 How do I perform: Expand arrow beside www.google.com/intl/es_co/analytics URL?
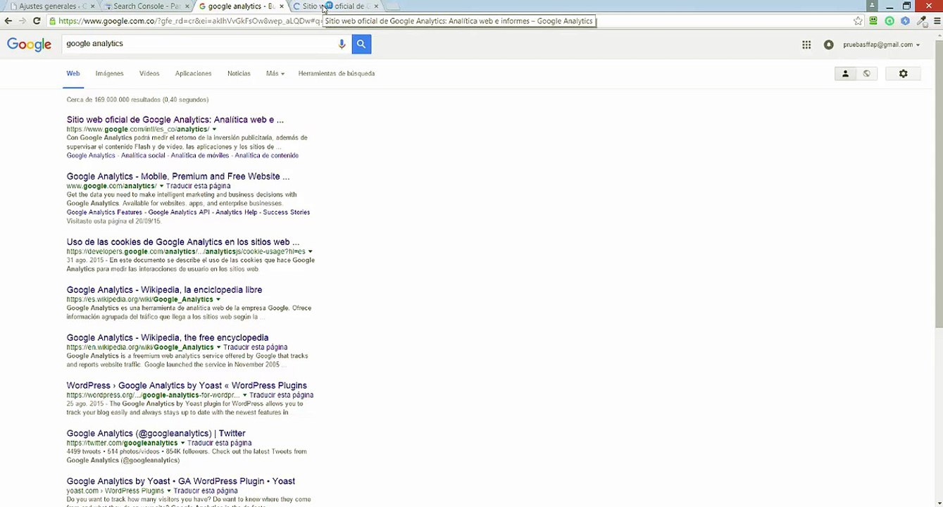214,130
